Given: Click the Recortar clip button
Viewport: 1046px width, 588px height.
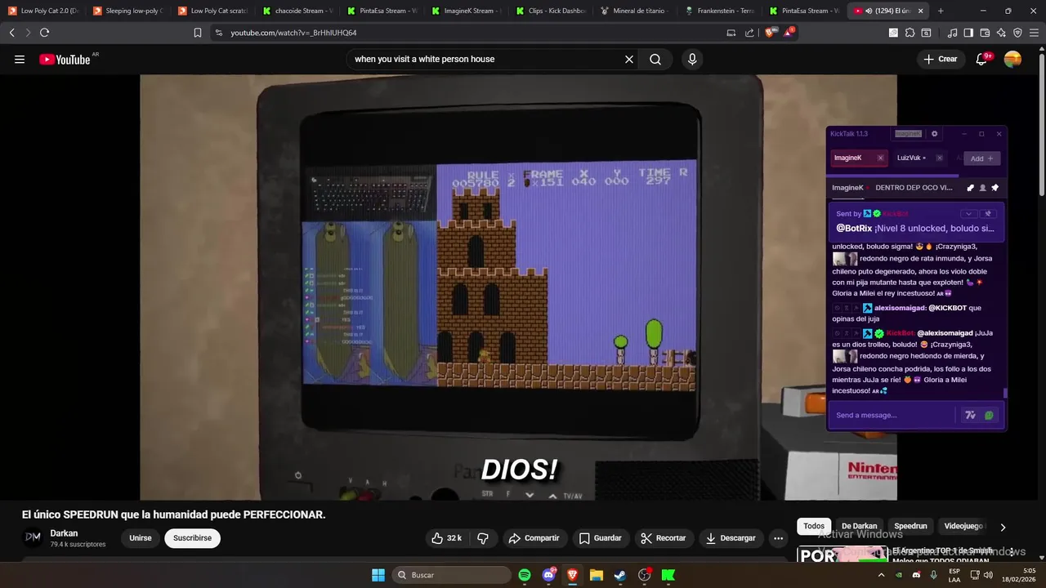Looking at the screenshot, I should pyautogui.click(x=664, y=538).
